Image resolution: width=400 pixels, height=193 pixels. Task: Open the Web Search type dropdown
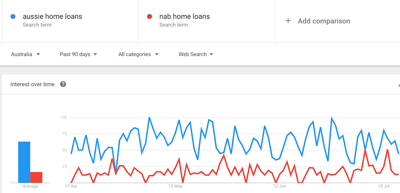pyautogui.click(x=196, y=54)
